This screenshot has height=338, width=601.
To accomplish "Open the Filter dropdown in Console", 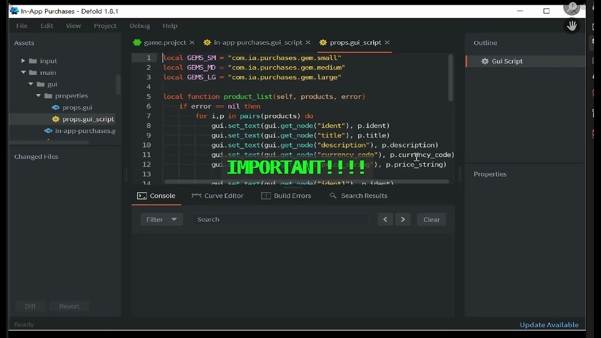I will click(162, 219).
